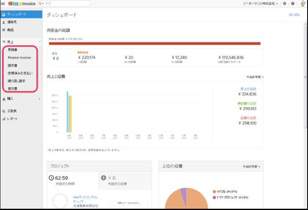Click the 工数表 timesheet icon
Image resolution: width=308 pixels, height=210 pixels.
pos(3,111)
